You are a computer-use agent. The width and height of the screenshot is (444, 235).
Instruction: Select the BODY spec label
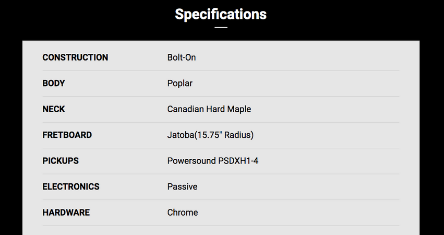pos(54,84)
